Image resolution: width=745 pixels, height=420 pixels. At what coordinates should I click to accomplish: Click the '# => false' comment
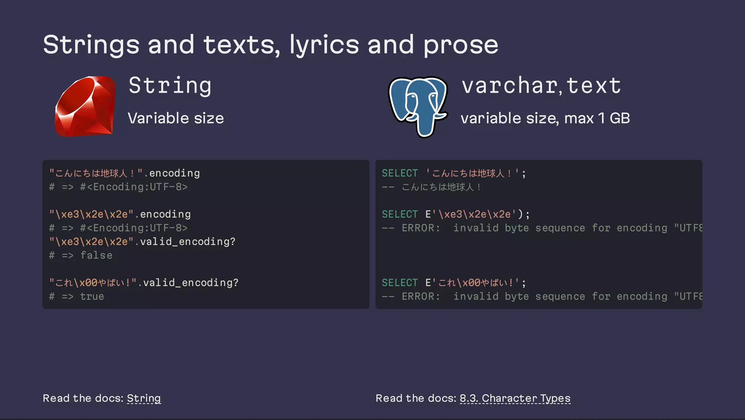[x=81, y=255]
